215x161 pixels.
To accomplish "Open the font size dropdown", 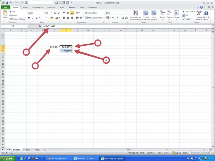I will coord(52,13).
